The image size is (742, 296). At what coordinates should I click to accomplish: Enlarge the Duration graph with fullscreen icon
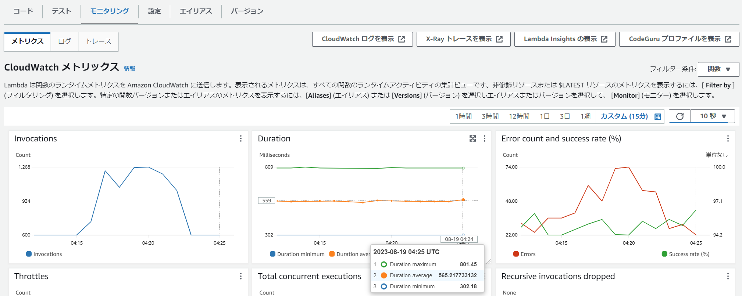click(473, 138)
